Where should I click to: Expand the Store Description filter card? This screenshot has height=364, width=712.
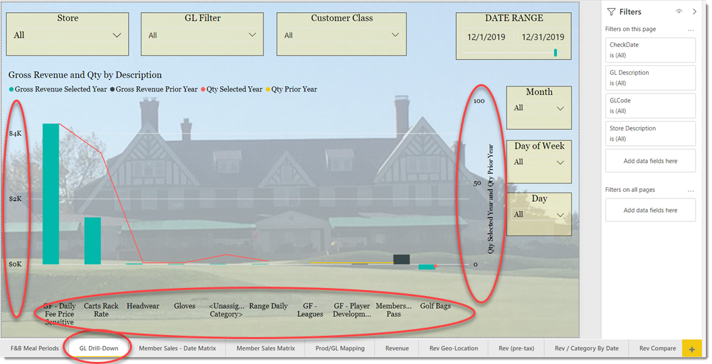(650, 133)
